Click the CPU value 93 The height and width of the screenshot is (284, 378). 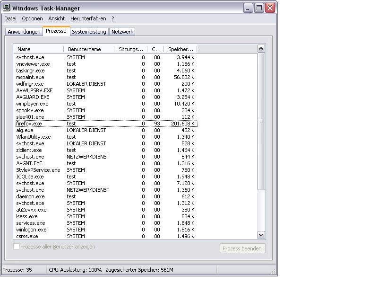click(x=157, y=124)
